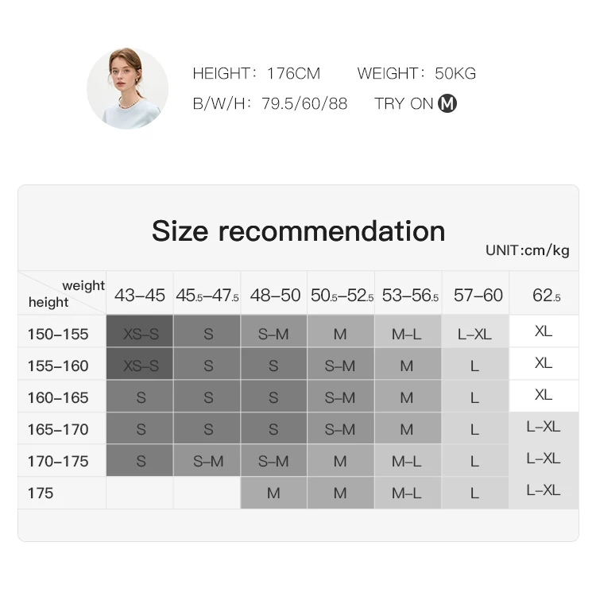Click the model's round avatar photo
Screen dimensions: 596x596
[x=127, y=88]
